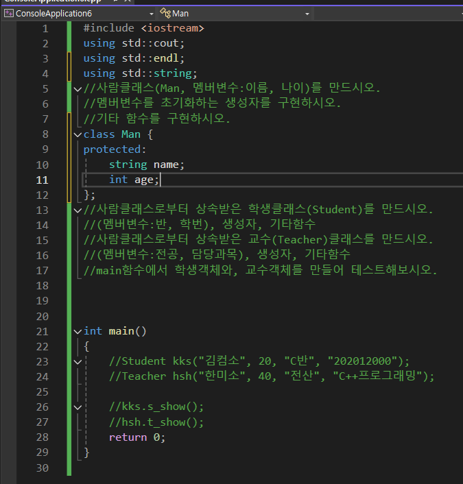
Task: Click the commented Student kks constructor line
Action: 259,361
